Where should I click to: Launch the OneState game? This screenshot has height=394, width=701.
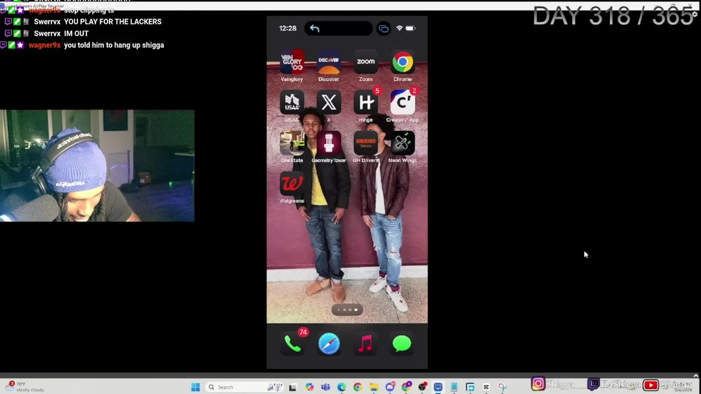(292, 144)
